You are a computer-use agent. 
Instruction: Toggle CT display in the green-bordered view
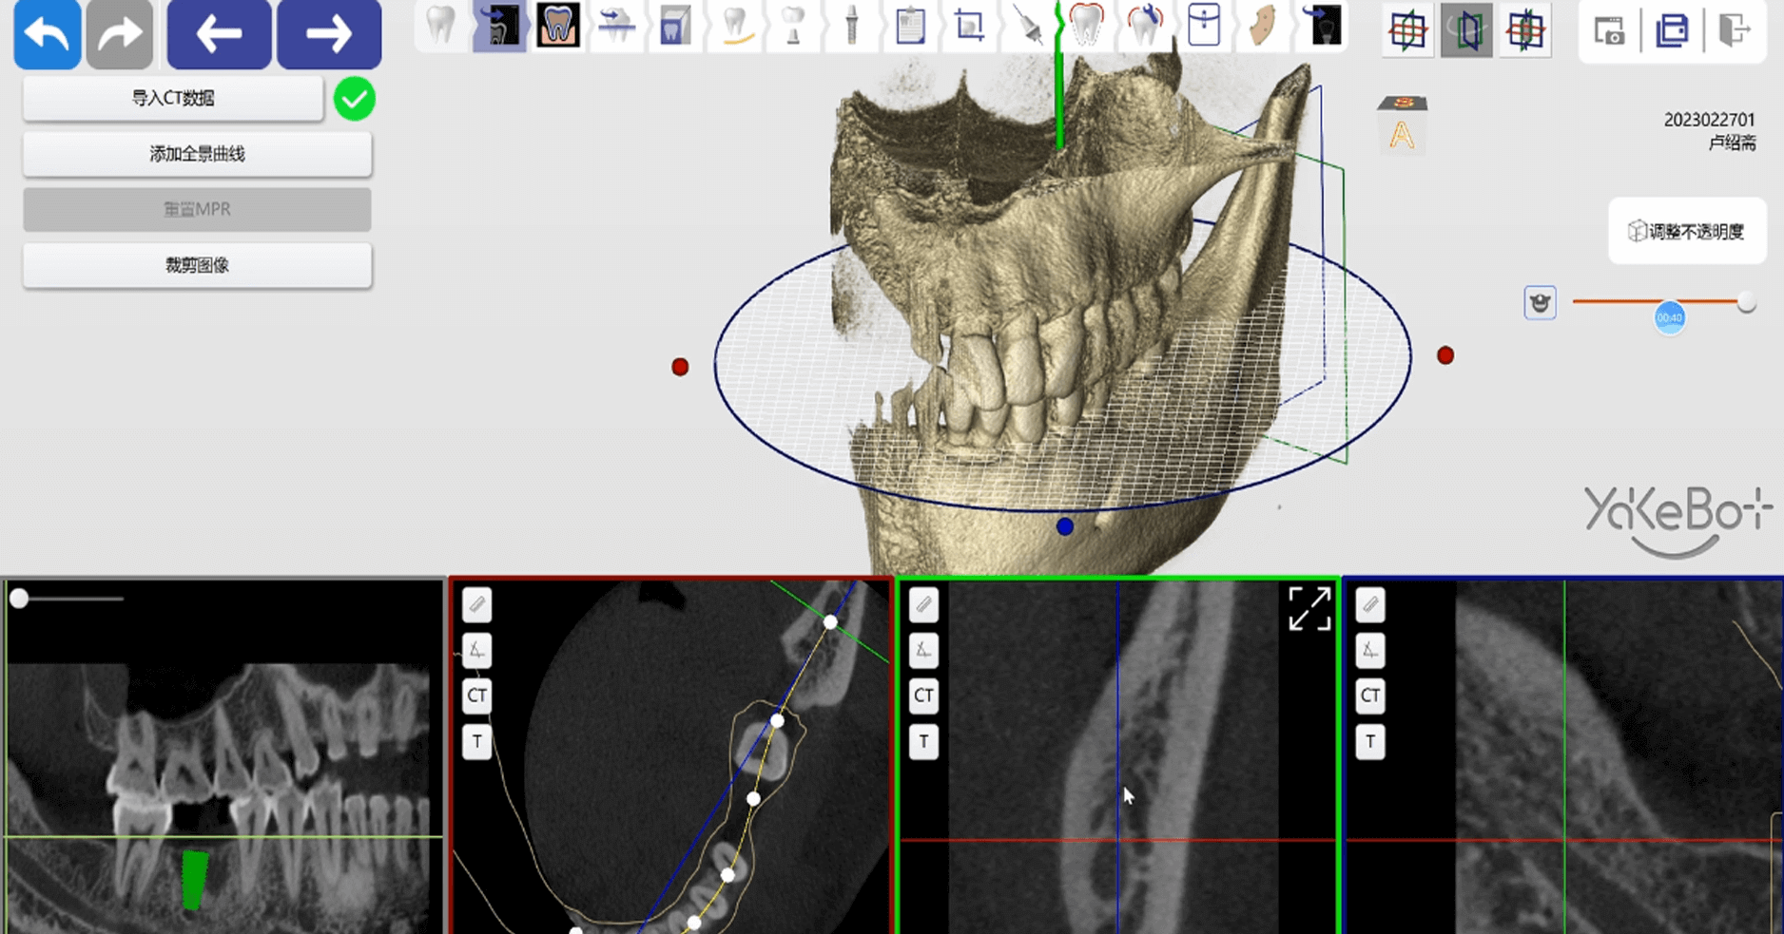(x=923, y=696)
